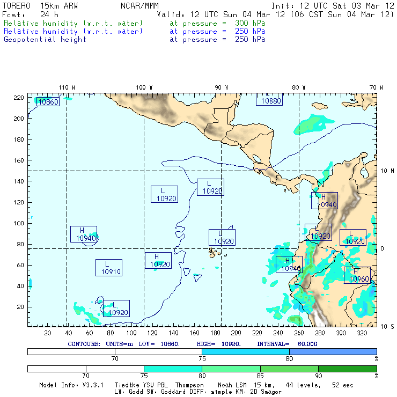Image resolution: width=397 pixels, height=397 pixels.
Task: Click the 'Noah LSM' model text
Action: tap(232, 385)
